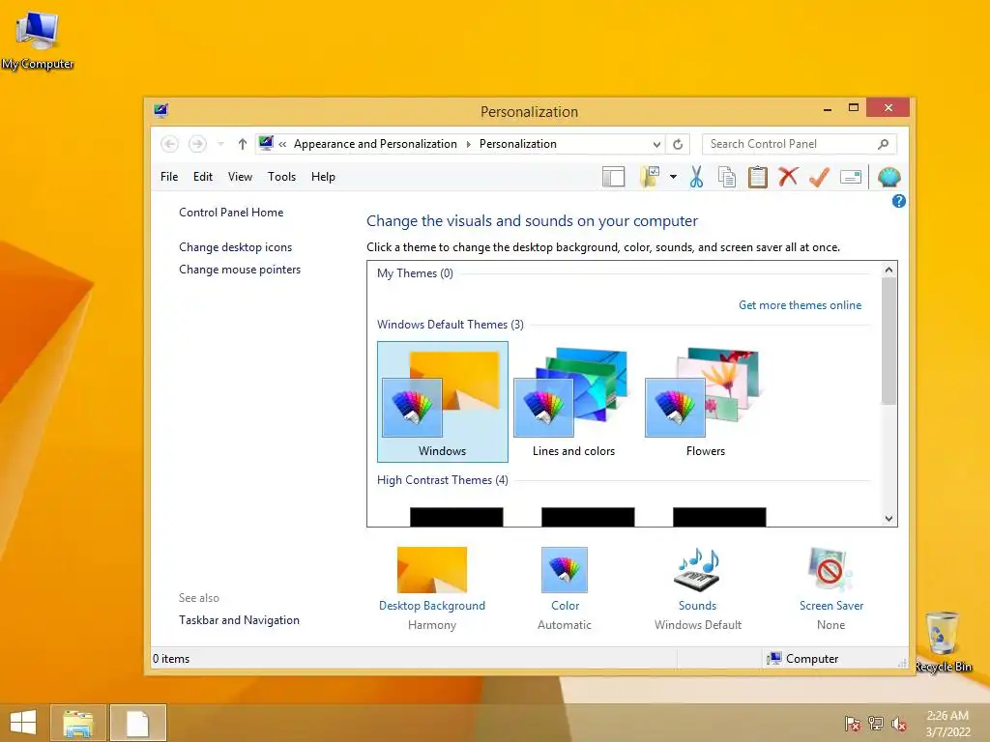Screen dimensions: 990x742
Task: Click the Cut scissors toolbar icon
Action: click(696, 178)
